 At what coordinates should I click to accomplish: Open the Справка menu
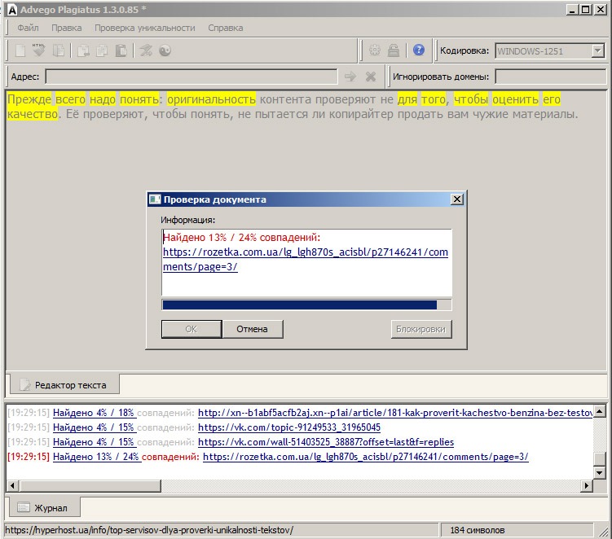(x=226, y=28)
